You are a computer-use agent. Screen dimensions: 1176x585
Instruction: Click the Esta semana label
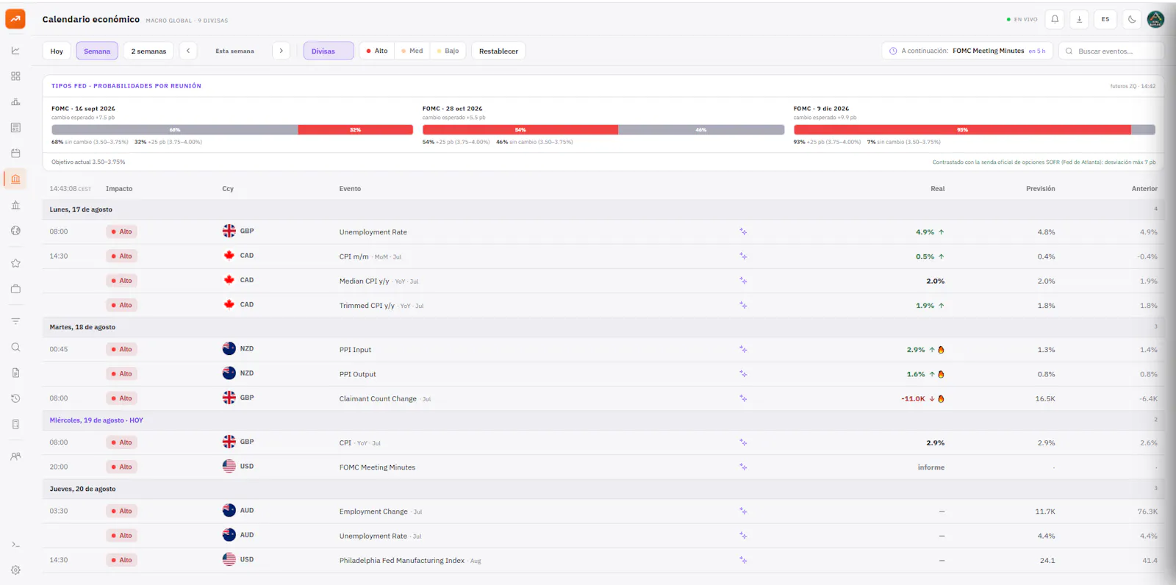[x=234, y=51]
